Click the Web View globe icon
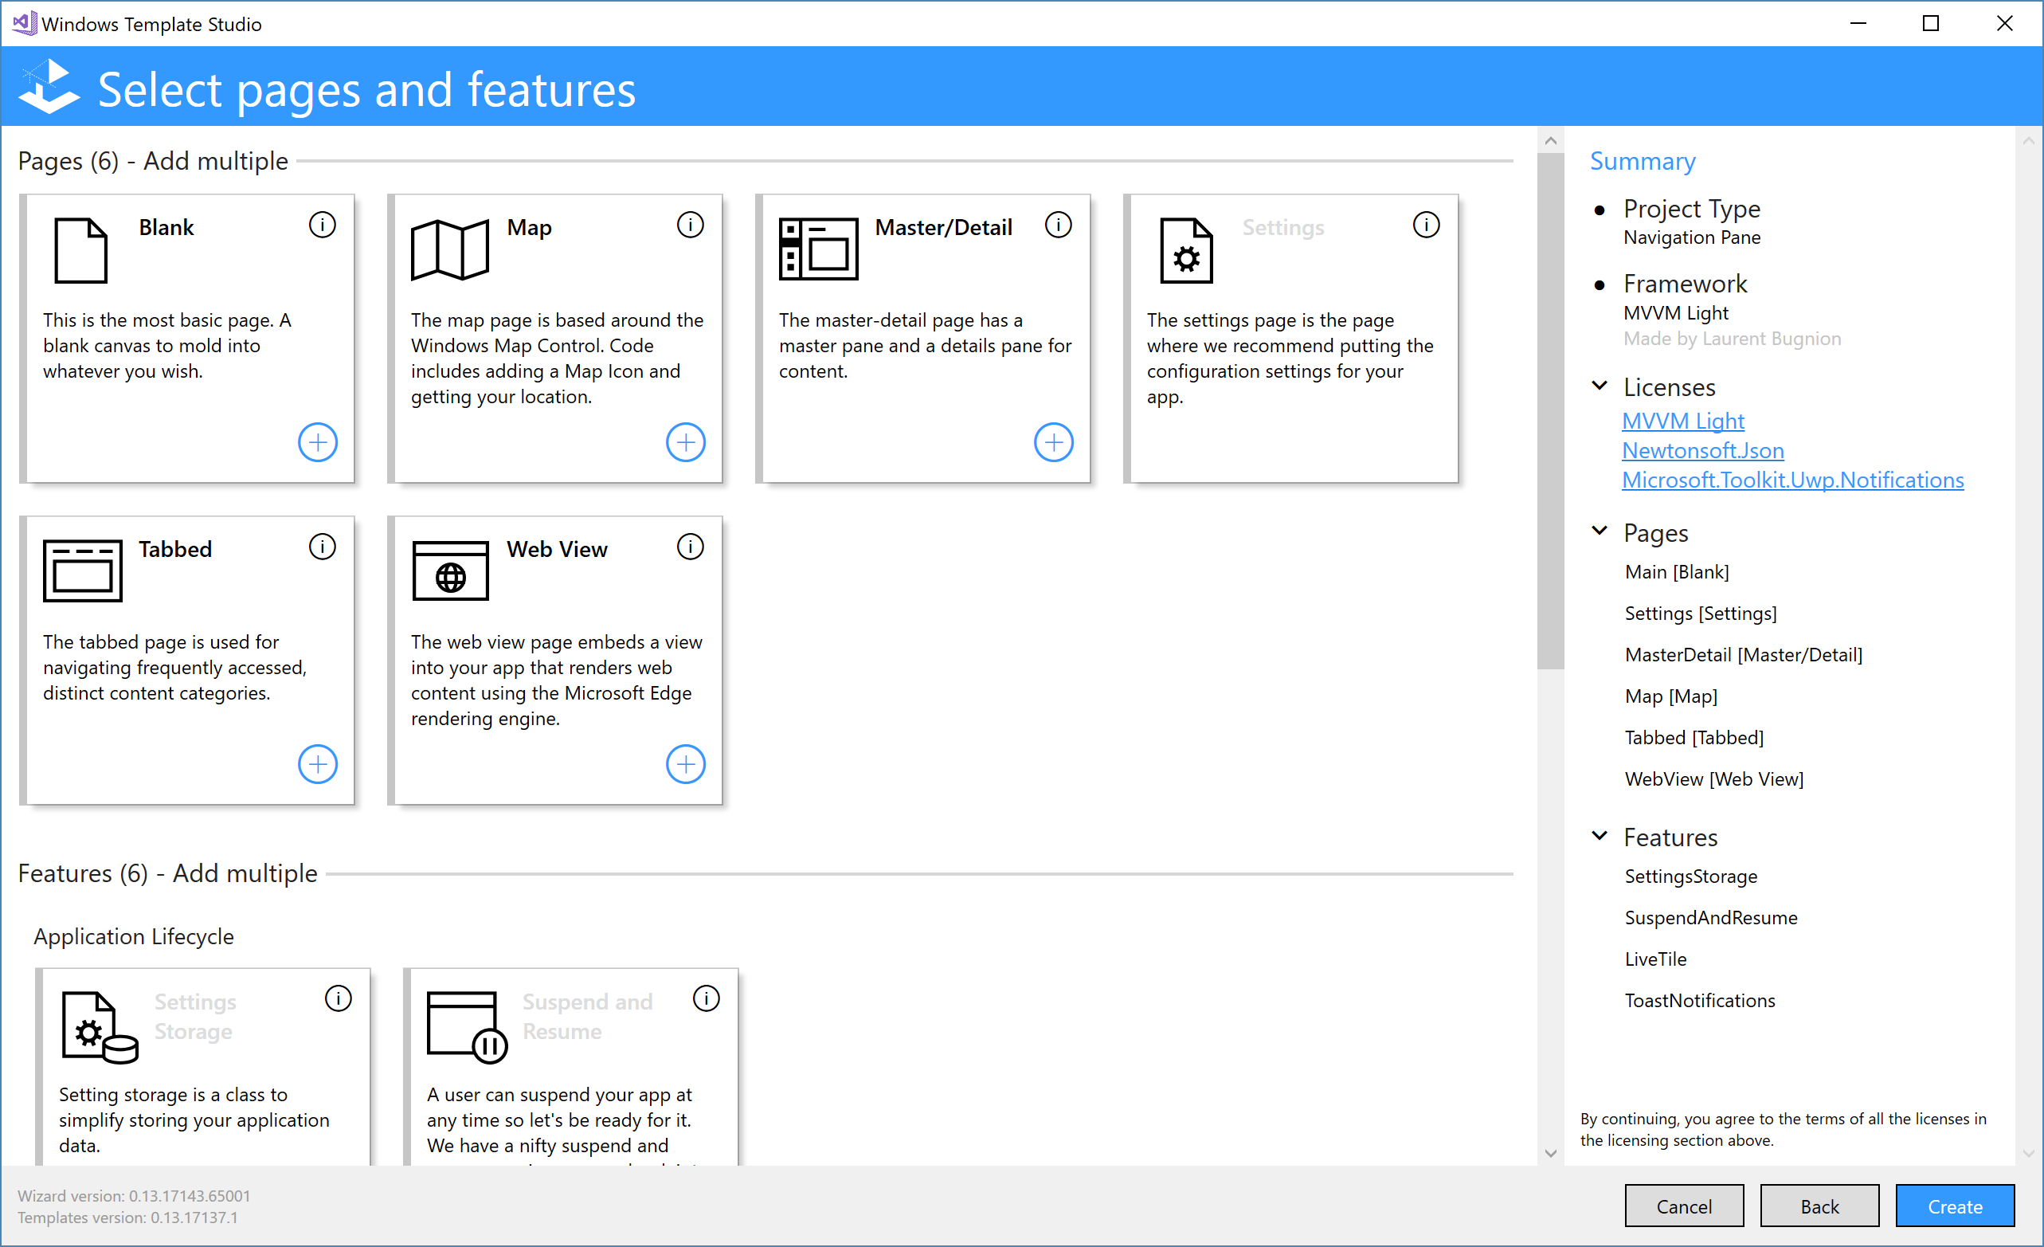Screen dimensions: 2044x1247 pos(450,571)
